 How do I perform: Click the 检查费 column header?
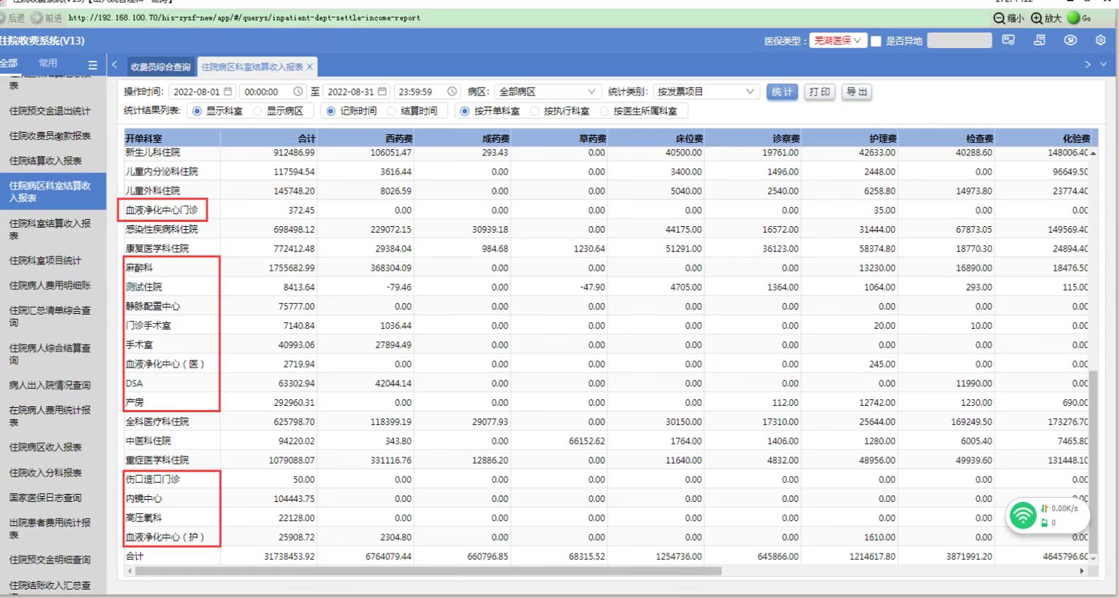[946, 139]
